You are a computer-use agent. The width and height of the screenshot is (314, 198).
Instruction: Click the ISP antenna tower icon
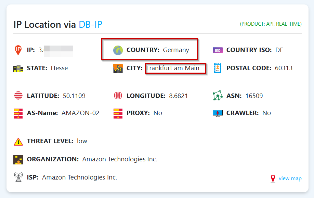coord(18,177)
